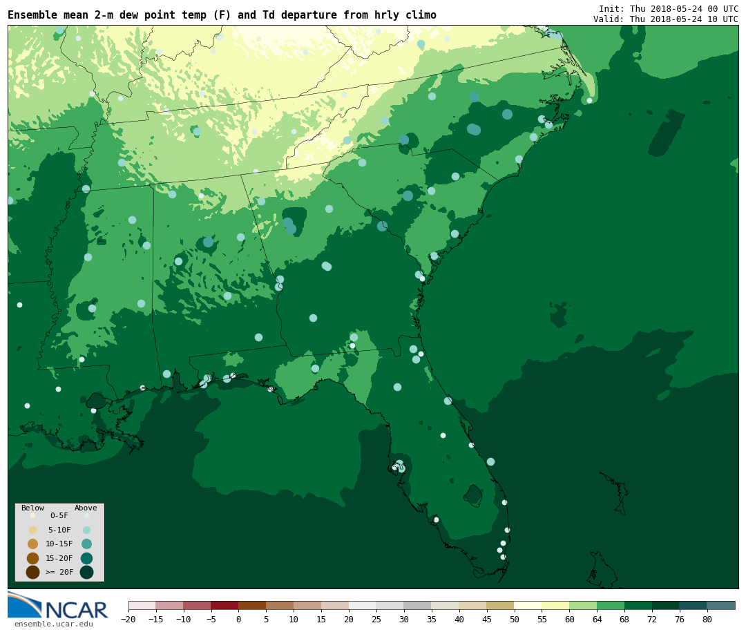Click the NCAR logo
Viewport: 746px width, 632px height.
57,605
